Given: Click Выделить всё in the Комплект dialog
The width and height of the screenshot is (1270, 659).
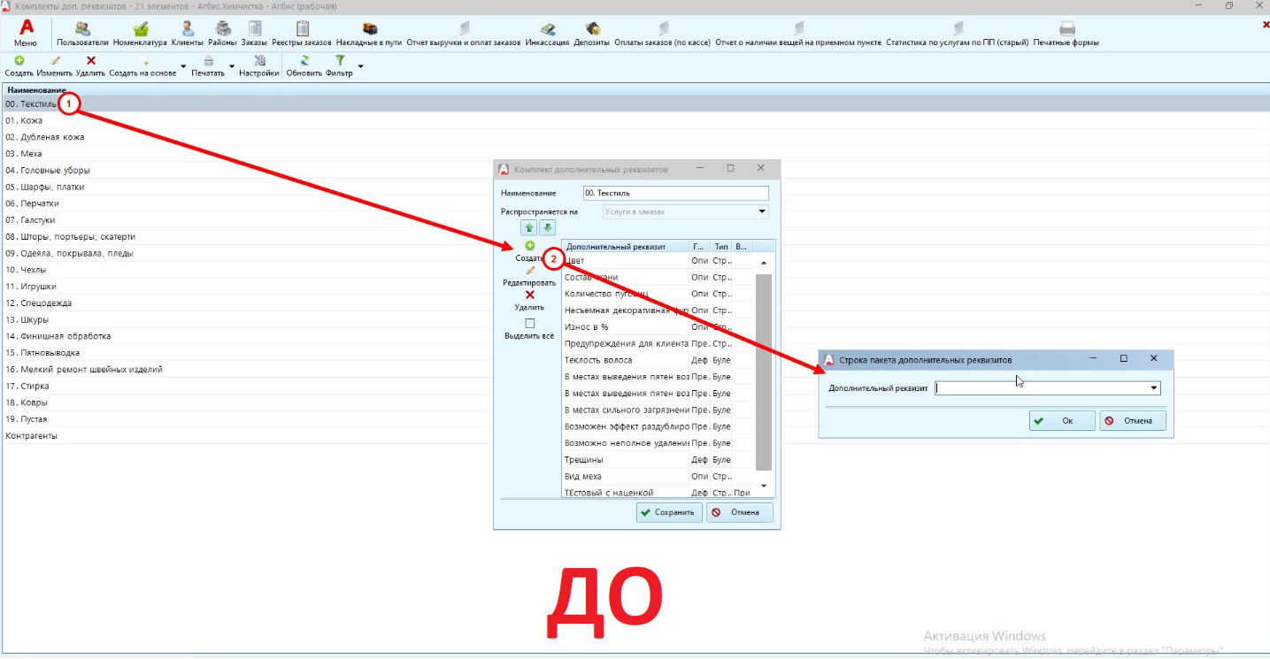Looking at the screenshot, I should click(x=529, y=329).
